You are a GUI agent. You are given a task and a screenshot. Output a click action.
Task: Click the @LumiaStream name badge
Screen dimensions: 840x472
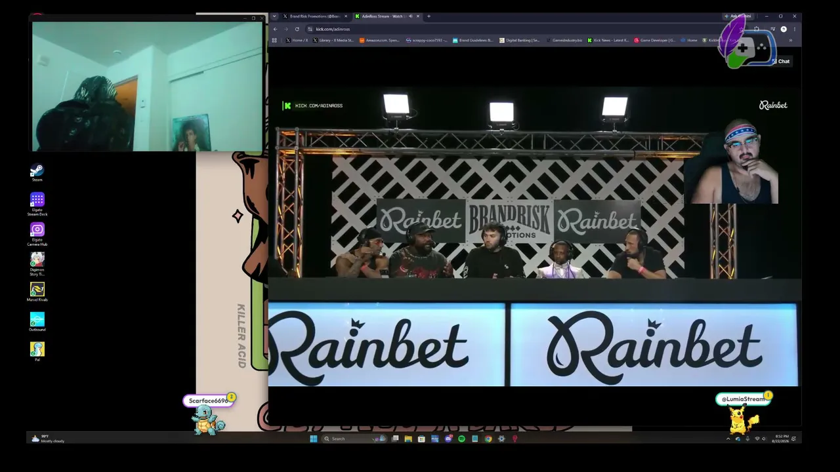pyautogui.click(x=744, y=399)
